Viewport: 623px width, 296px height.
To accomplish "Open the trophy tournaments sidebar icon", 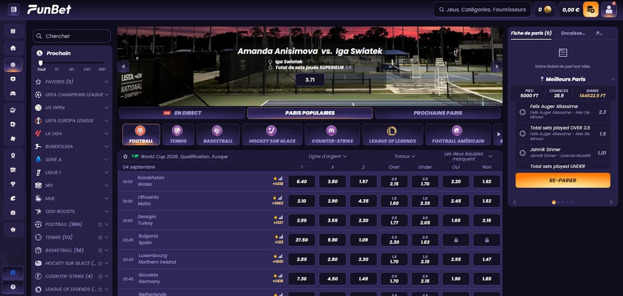I will click(x=13, y=184).
